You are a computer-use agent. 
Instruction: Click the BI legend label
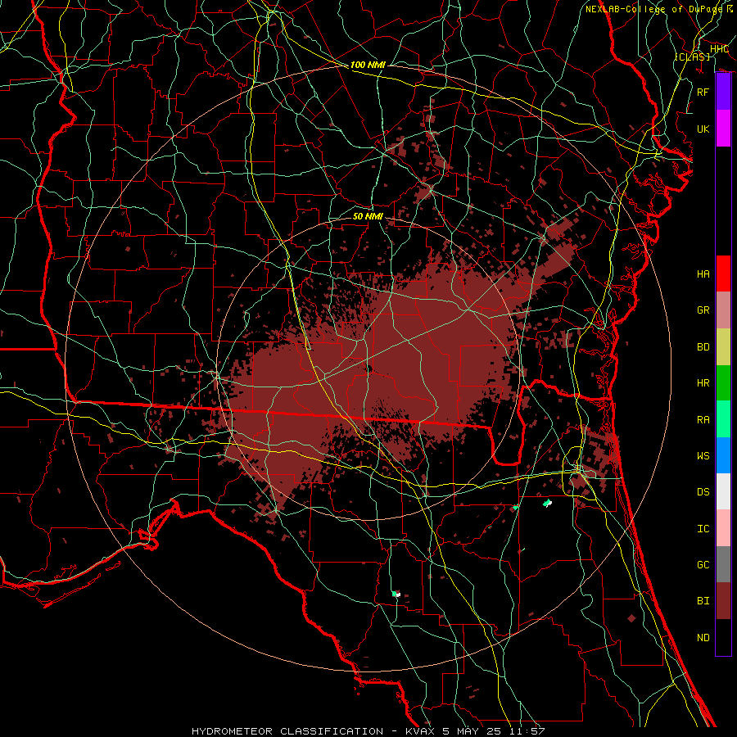click(703, 601)
